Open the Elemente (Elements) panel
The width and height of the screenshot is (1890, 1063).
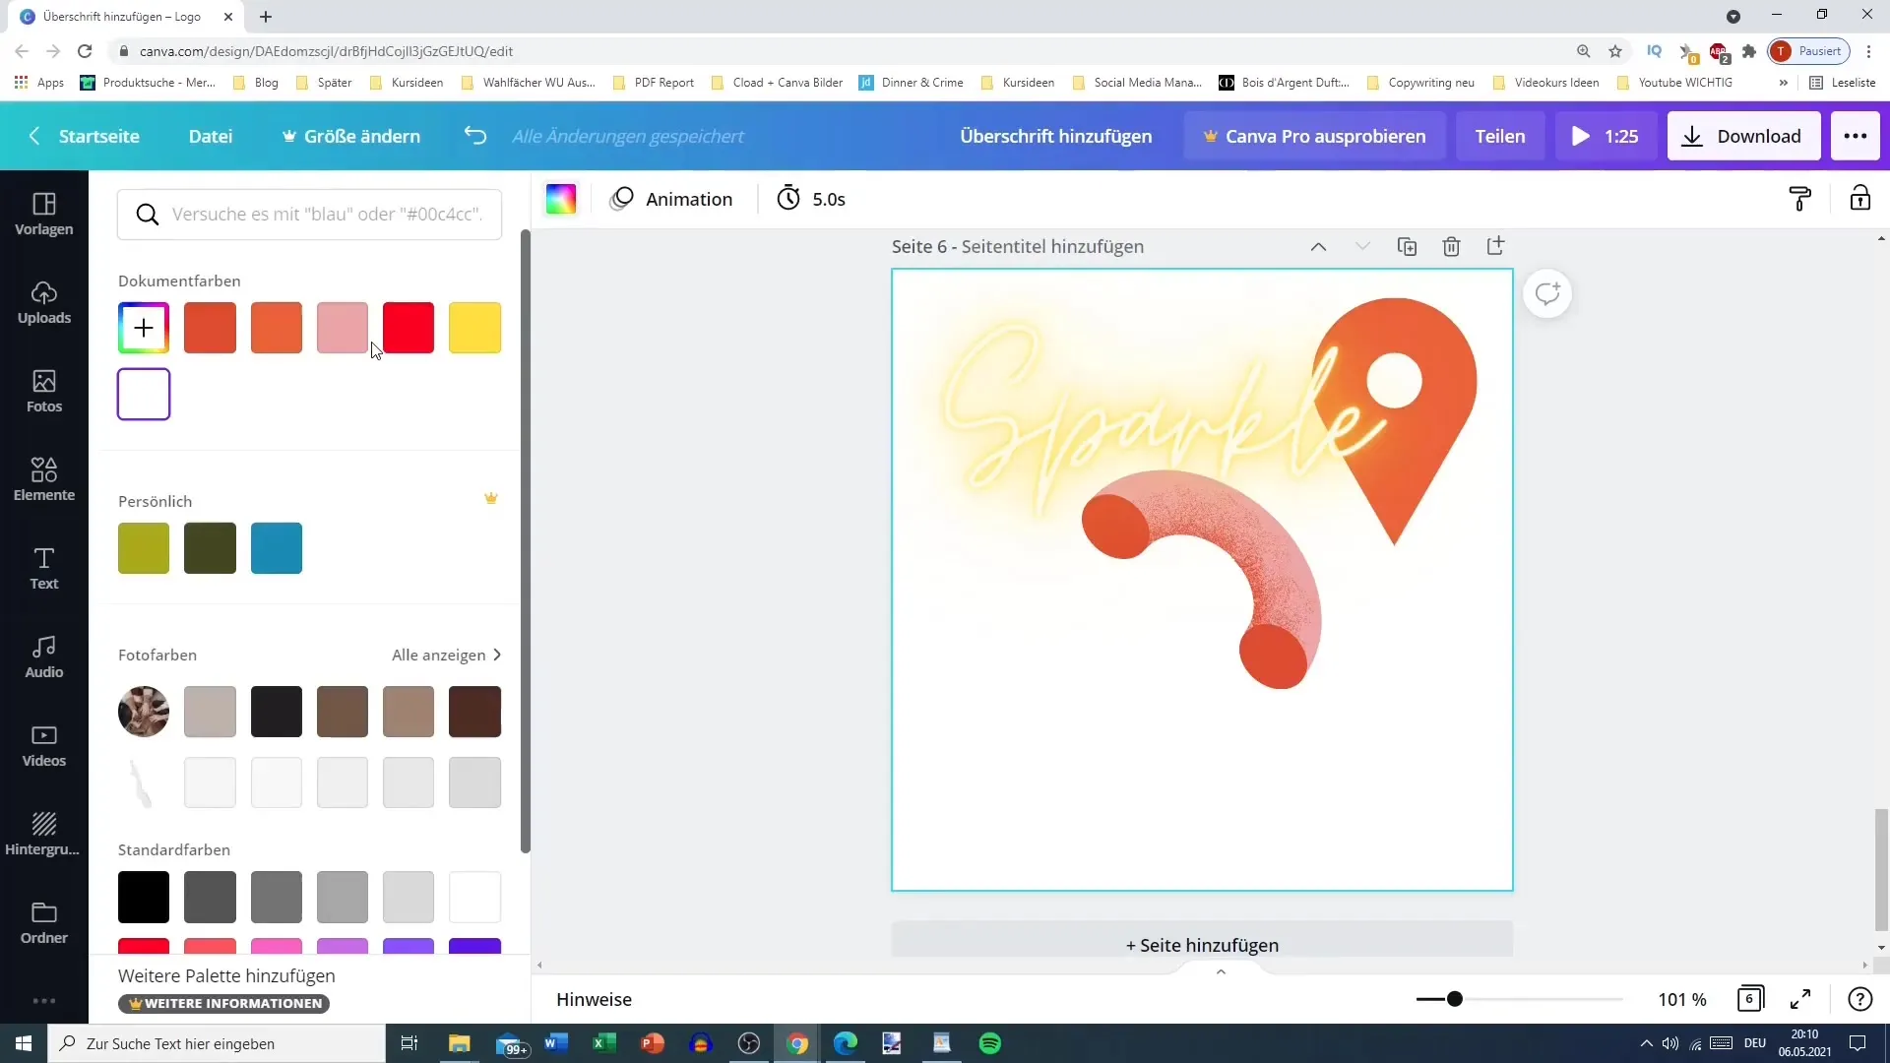tap(44, 477)
